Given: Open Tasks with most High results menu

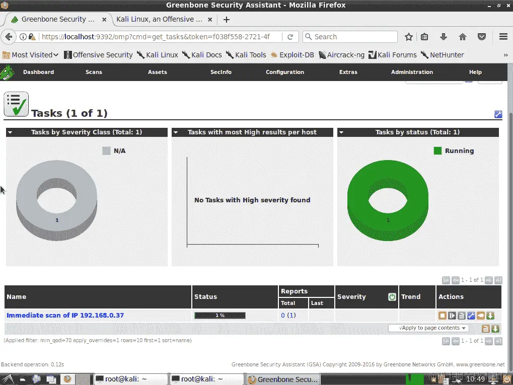Looking at the screenshot, I should click(x=176, y=132).
